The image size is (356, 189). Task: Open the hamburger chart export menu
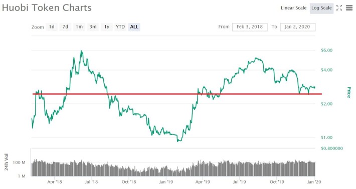coord(349,8)
